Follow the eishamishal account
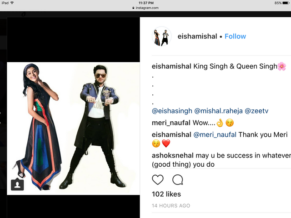This screenshot has height=218, width=291. (x=235, y=36)
